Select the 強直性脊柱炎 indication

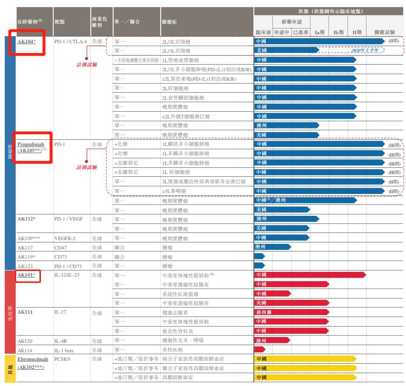point(178,331)
